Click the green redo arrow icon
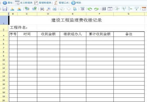The height and width of the screenshot is (102, 147). pyautogui.click(x=96, y=9)
